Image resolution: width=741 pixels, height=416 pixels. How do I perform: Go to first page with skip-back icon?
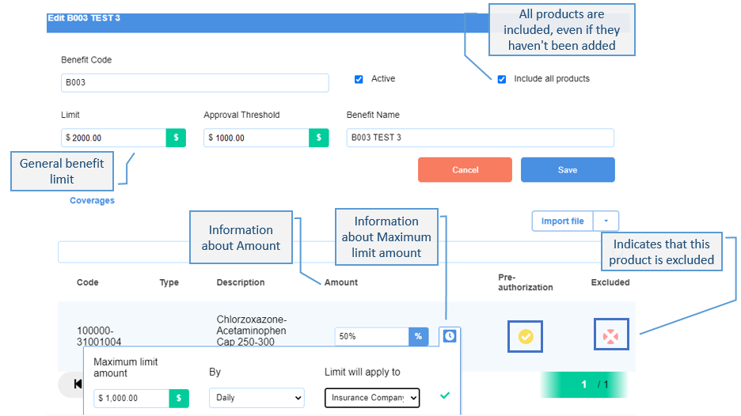point(78,384)
